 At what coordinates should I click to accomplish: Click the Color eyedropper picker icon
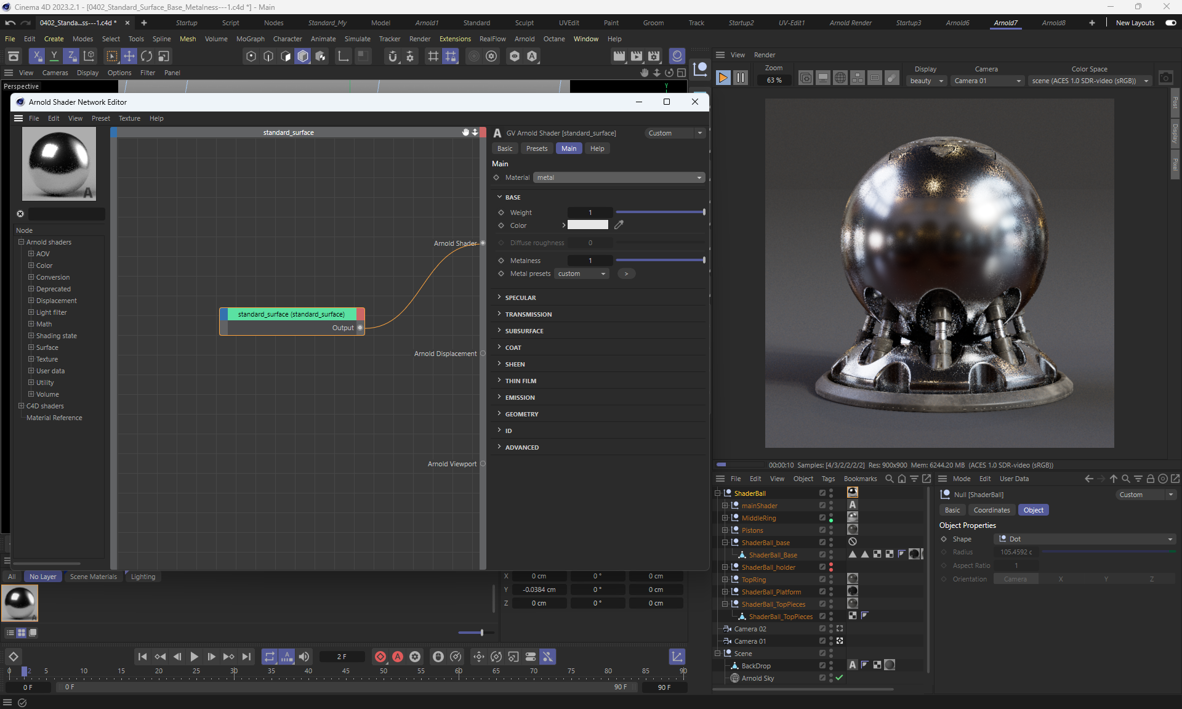619,225
